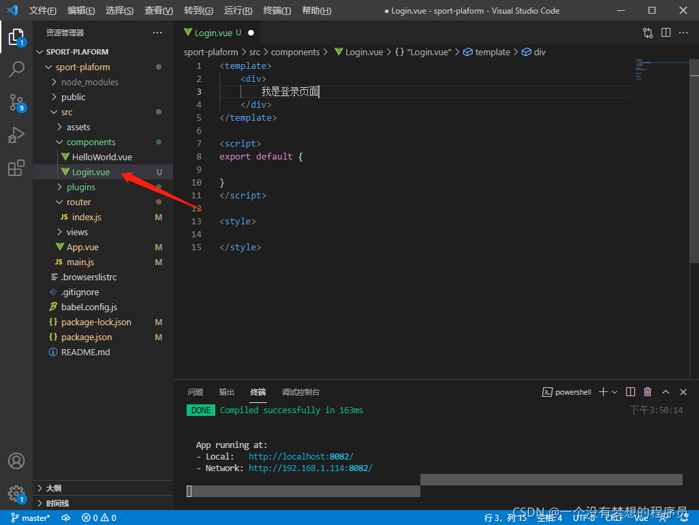Open the Extensions view

[16, 168]
